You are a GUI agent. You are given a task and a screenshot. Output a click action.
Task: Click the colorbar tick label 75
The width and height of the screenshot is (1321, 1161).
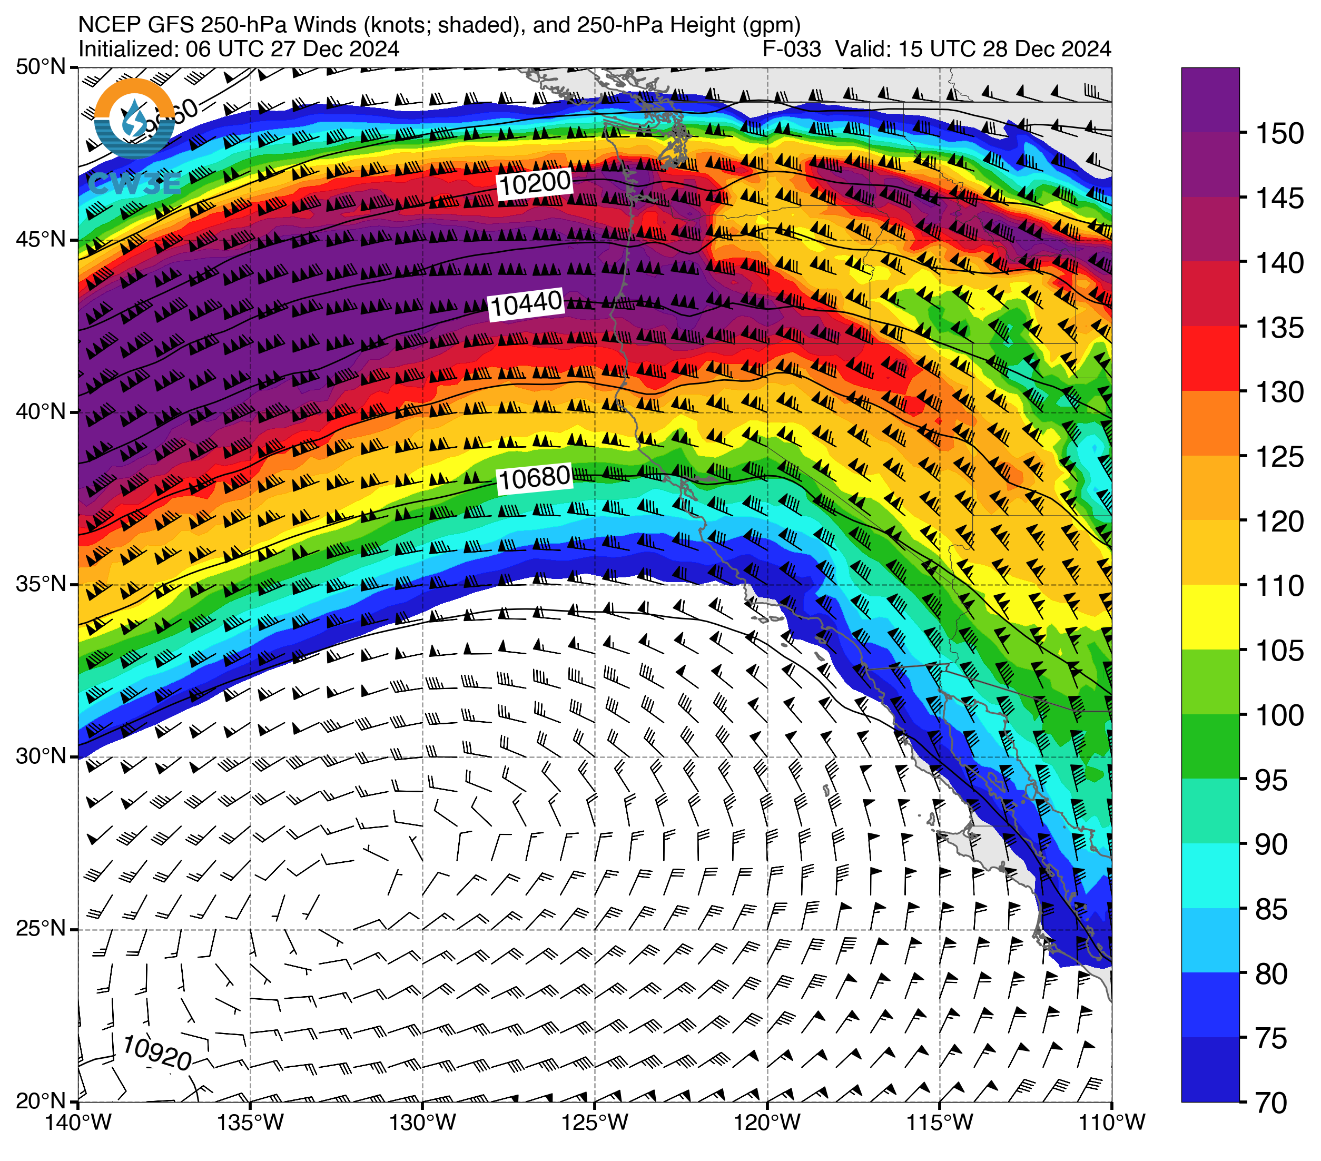point(1271,1039)
